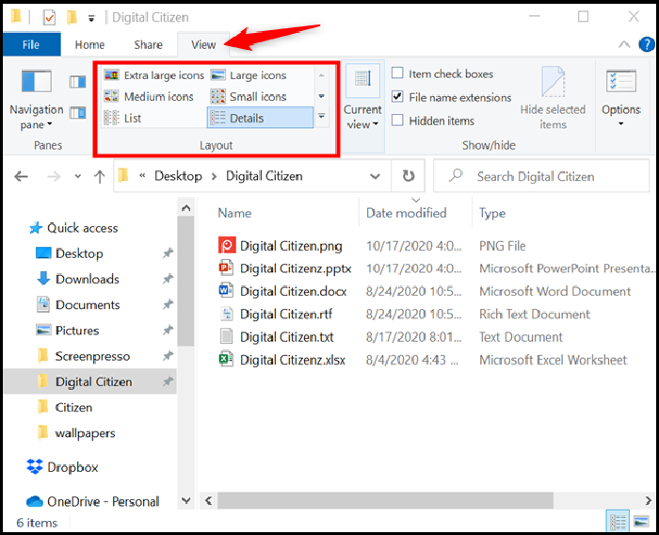Go up one folder level arrow

[99, 176]
